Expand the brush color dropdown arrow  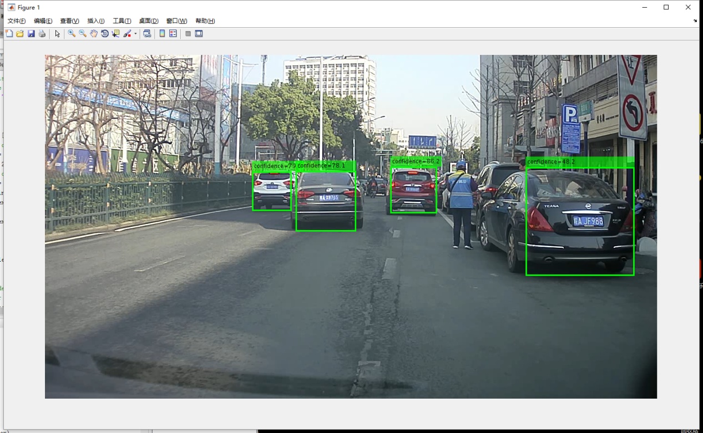[135, 34]
